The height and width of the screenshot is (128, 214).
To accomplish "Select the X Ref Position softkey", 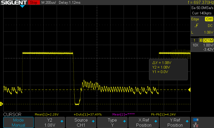I will (144, 123).
